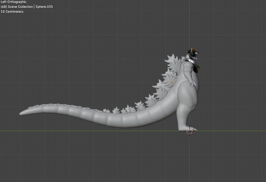Select the dark cape on the chest
This screenshot has height=182, width=266.
point(197,68)
